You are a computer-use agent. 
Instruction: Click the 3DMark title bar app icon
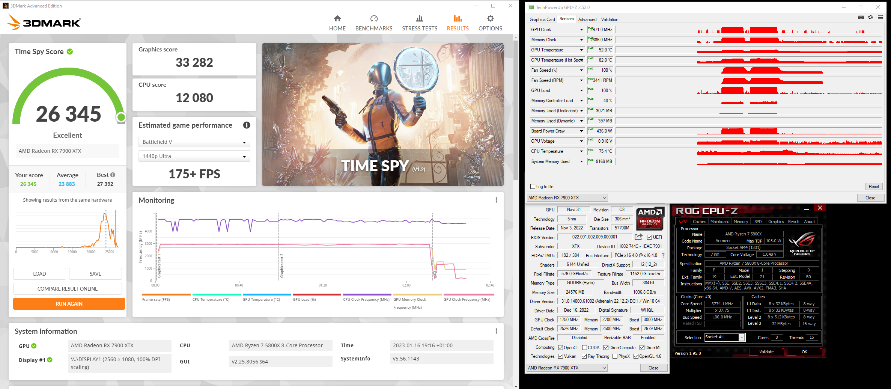(6, 6)
